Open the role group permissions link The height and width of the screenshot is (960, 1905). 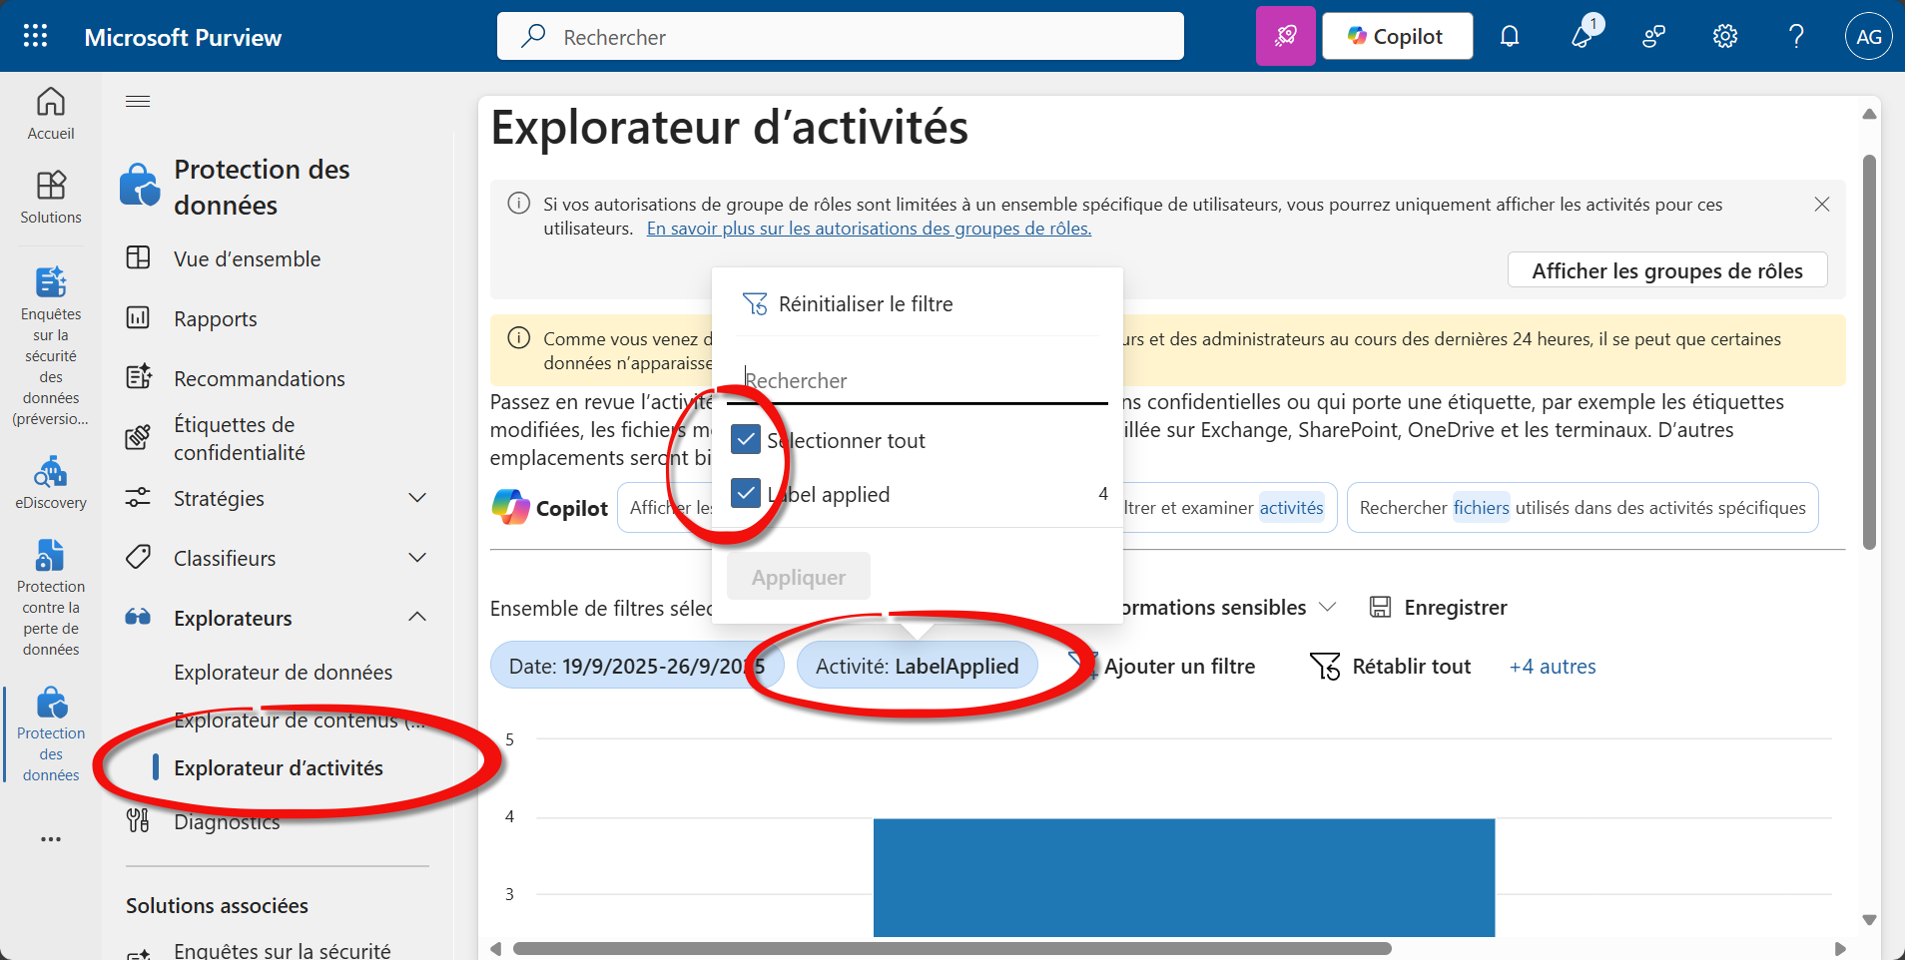[869, 229]
